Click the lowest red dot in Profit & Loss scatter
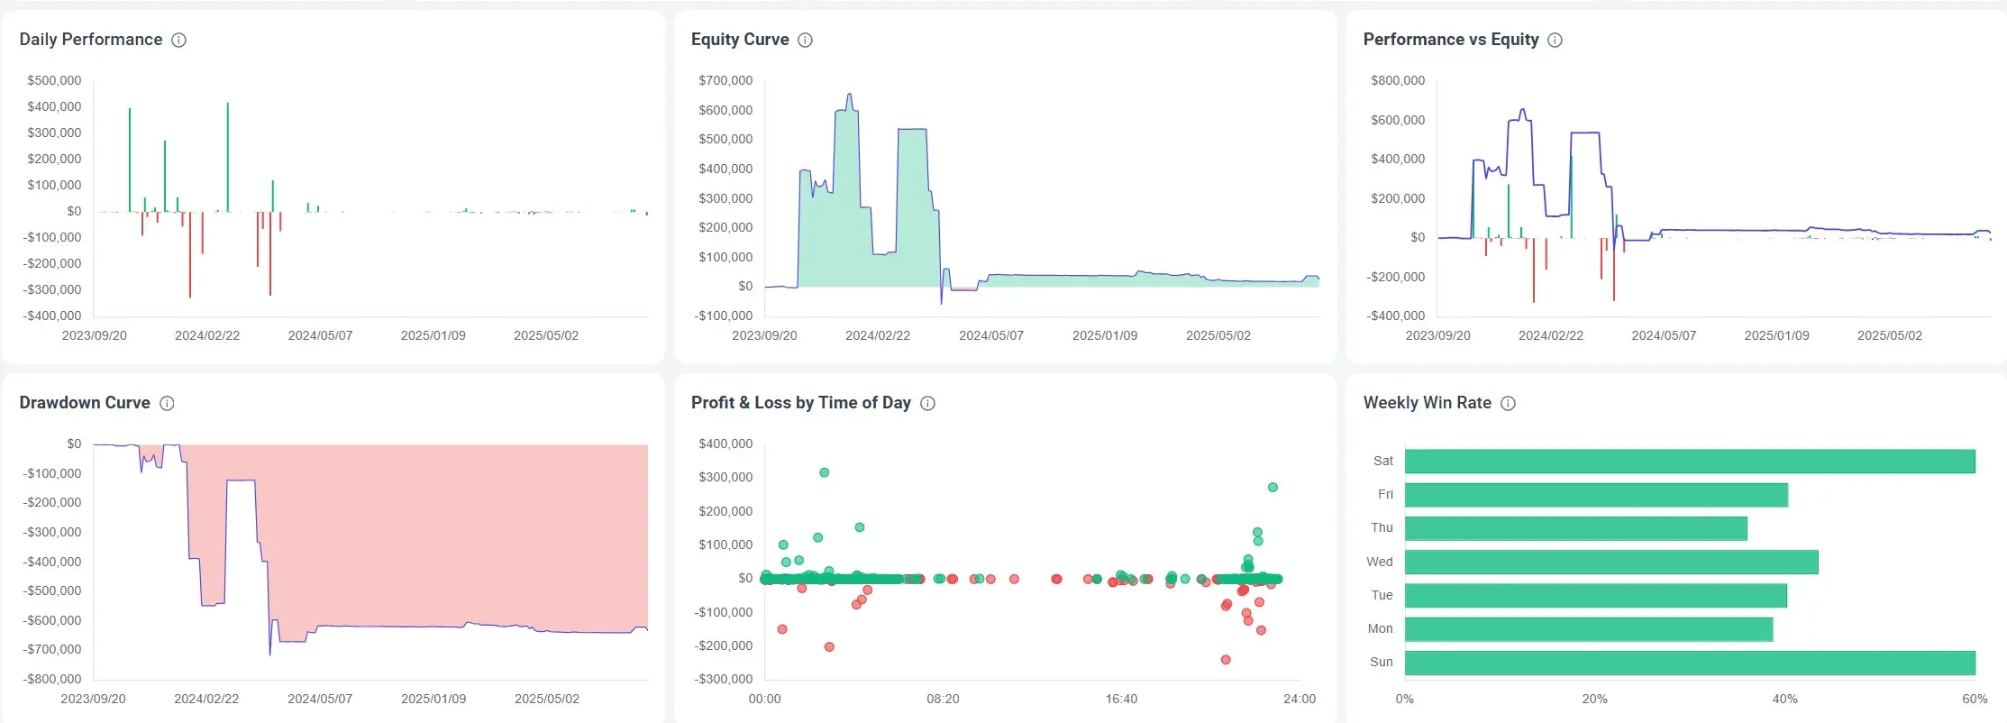Screen dimensions: 2007x723 (x=1226, y=660)
